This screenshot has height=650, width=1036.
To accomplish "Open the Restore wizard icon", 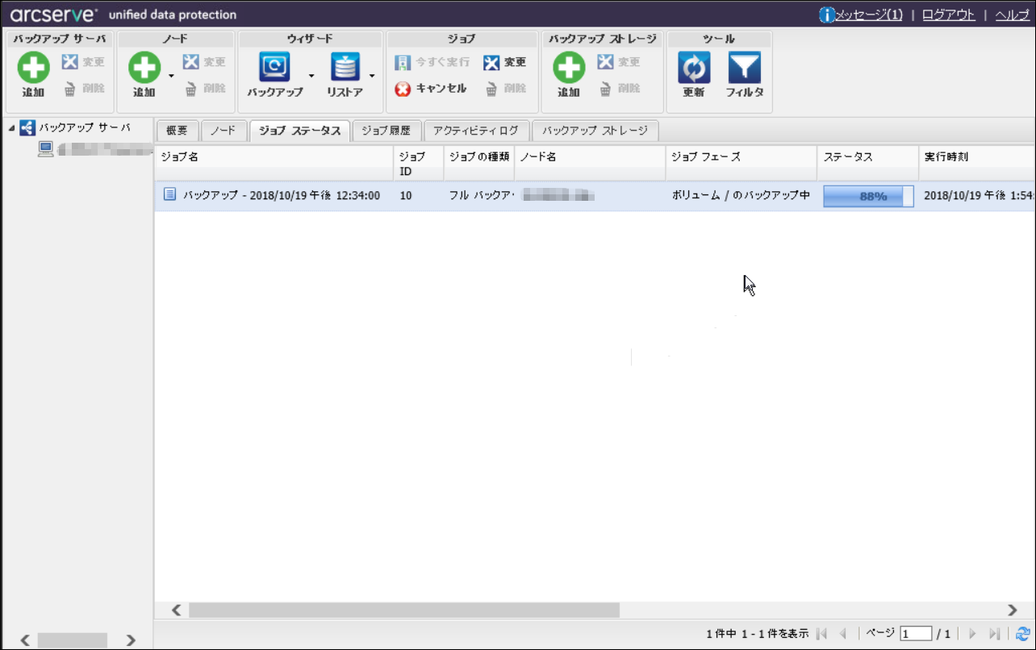I will 345,68.
